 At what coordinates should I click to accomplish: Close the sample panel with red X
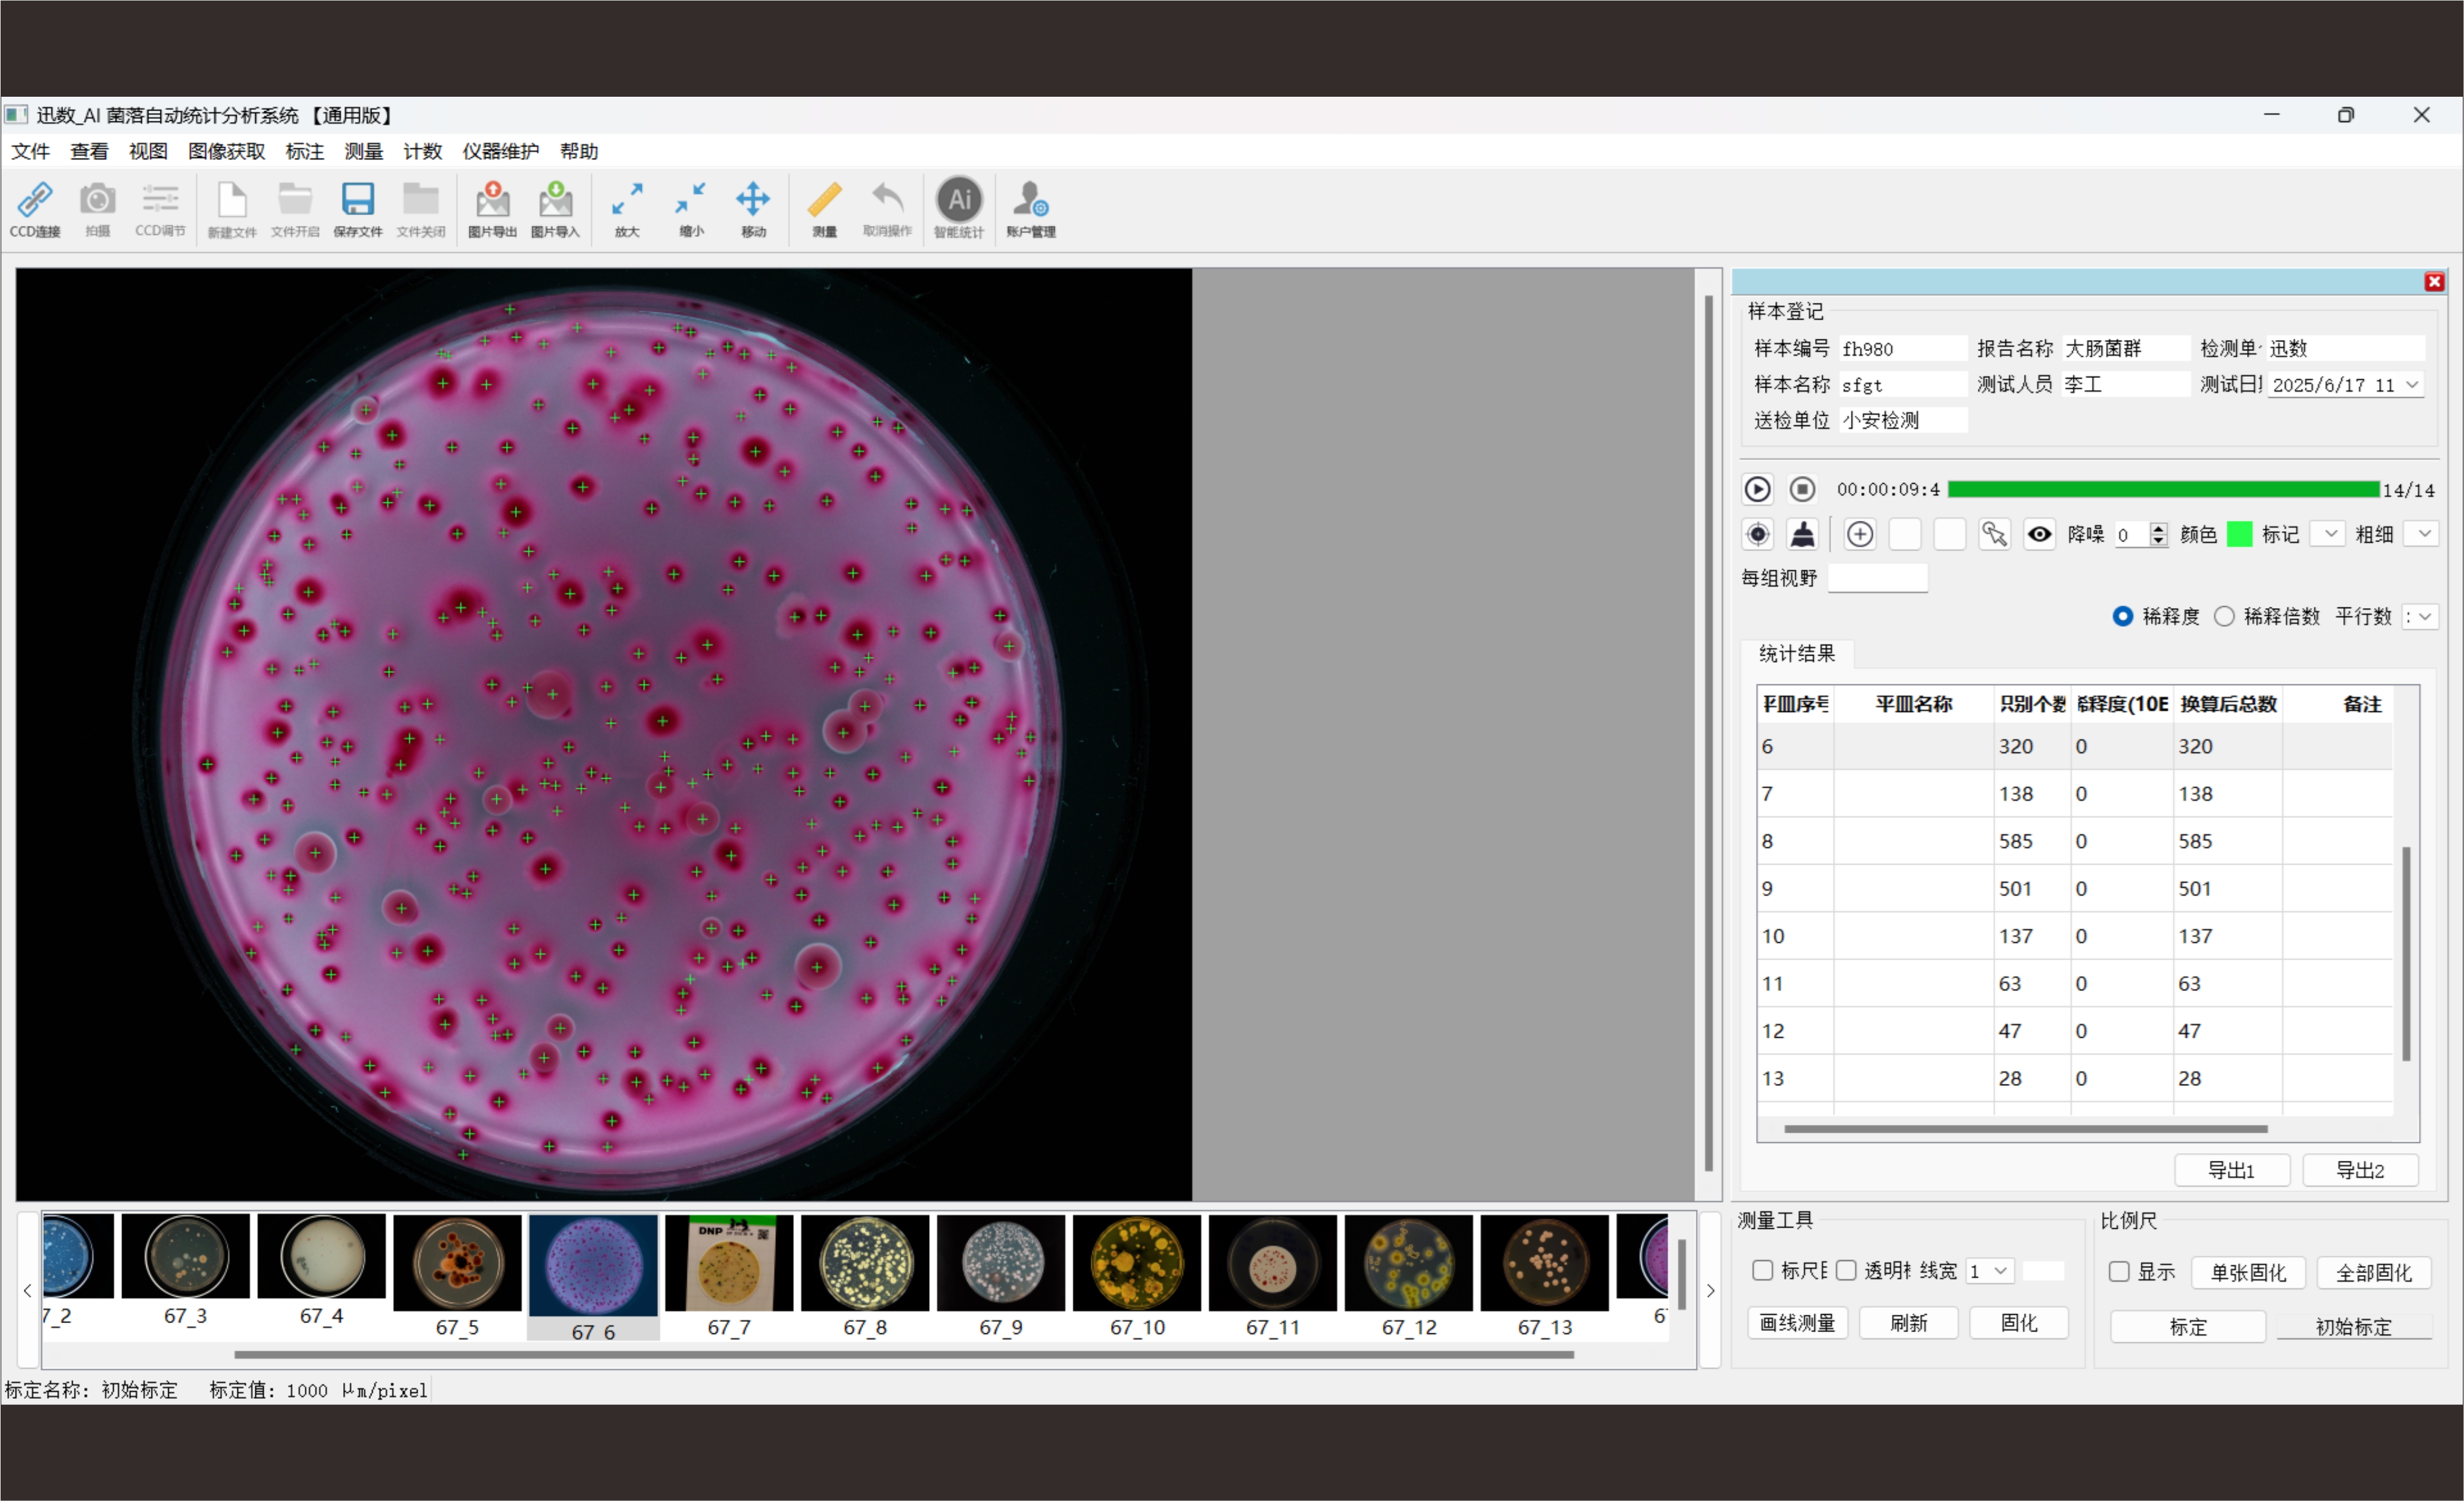click(2435, 282)
